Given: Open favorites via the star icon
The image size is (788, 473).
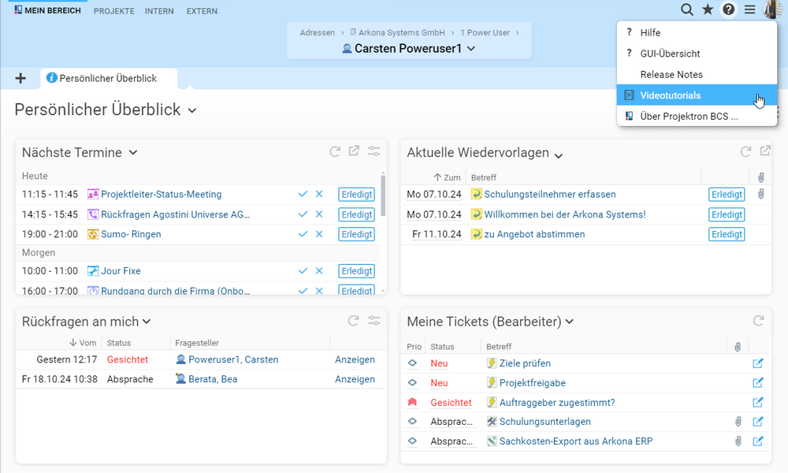Looking at the screenshot, I should [708, 10].
